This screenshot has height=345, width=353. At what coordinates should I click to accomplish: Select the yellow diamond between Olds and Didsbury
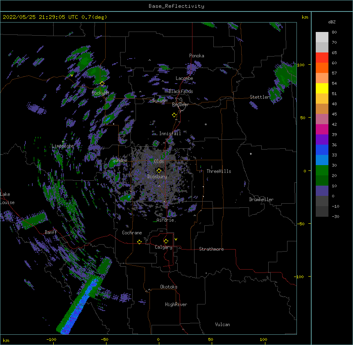click(x=159, y=171)
